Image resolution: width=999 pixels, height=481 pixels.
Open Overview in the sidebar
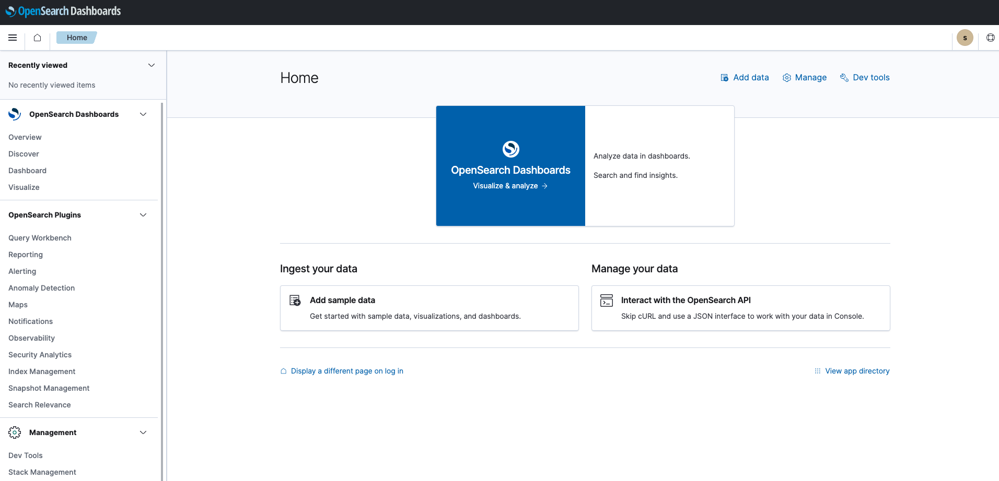pos(25,137)
